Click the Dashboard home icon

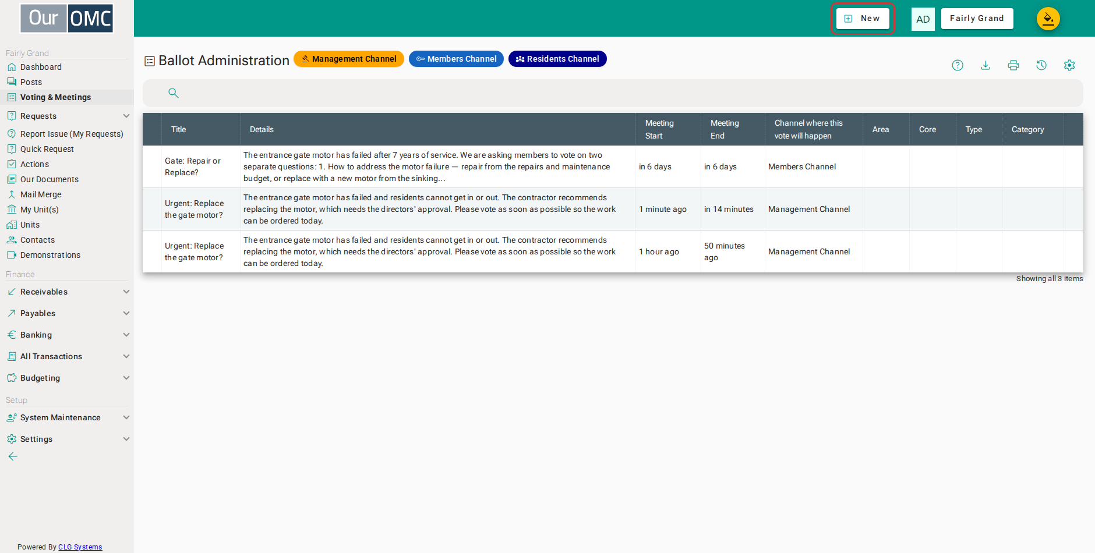pyautogui.click(x=12, y=67)
